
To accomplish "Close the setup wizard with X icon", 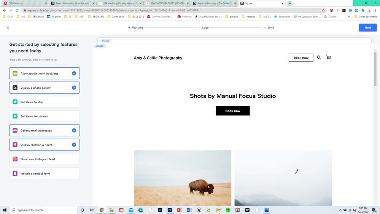I will click(8, 27).
